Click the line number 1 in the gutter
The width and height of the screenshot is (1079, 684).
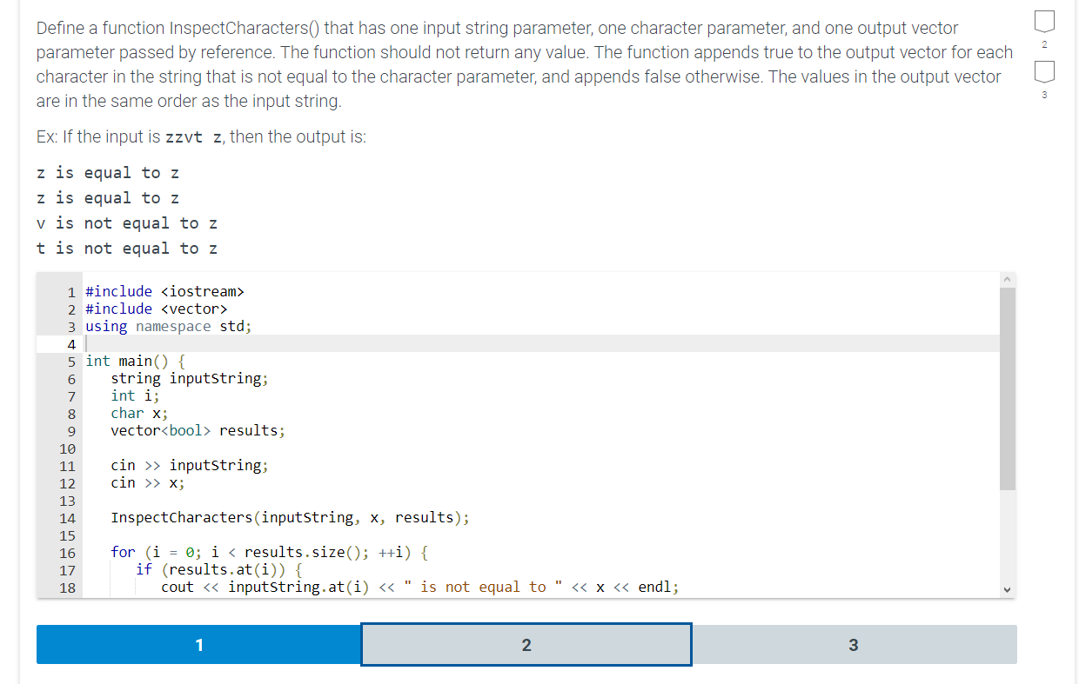(x=70, y=291)
